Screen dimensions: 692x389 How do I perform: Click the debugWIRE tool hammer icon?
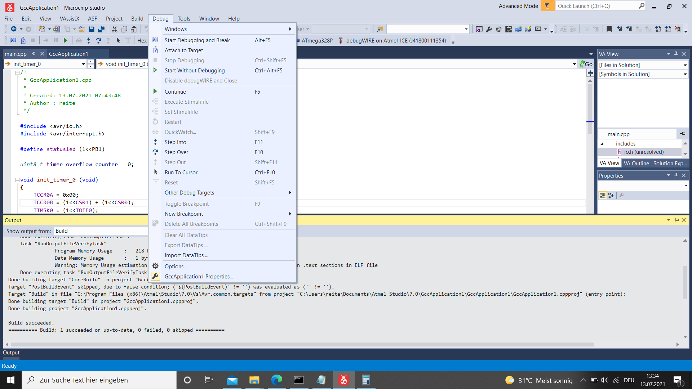[341, 40]
